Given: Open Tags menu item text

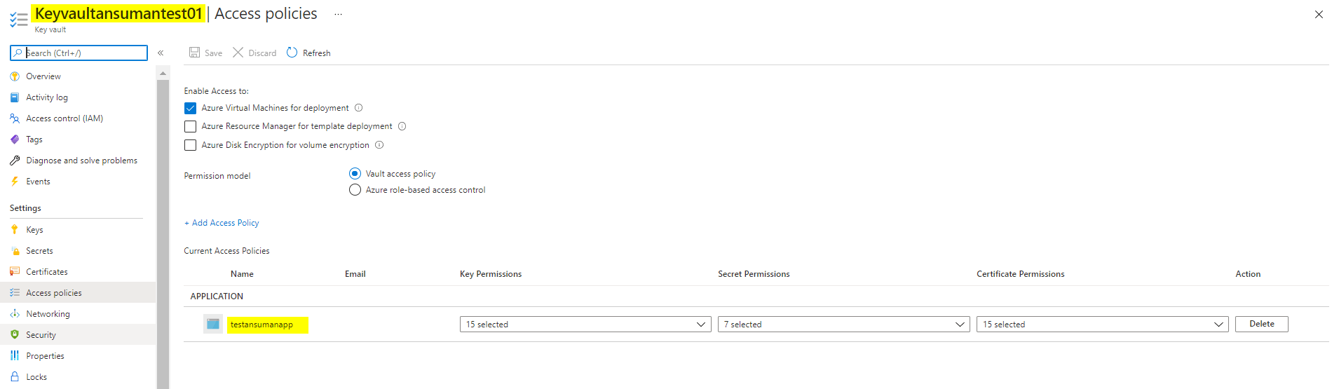Looking at the screenshot, I should tap(34, 139).
